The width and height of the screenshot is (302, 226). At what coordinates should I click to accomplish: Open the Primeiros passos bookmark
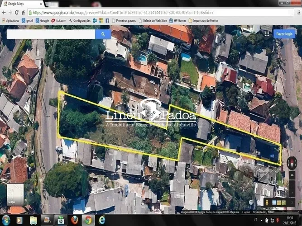pos(125,20)
